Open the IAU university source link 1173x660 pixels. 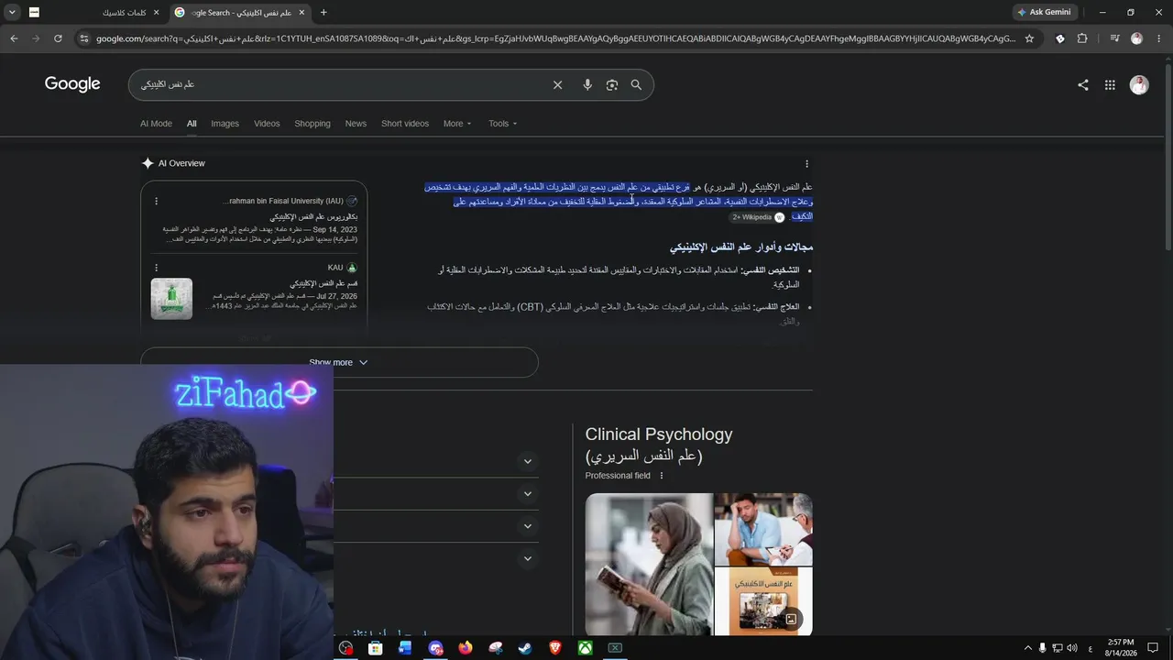[x=254, y=221]
